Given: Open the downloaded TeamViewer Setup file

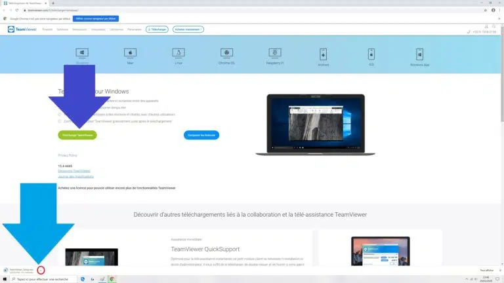Looking at the screenshot, I should (x=19, y=271).
